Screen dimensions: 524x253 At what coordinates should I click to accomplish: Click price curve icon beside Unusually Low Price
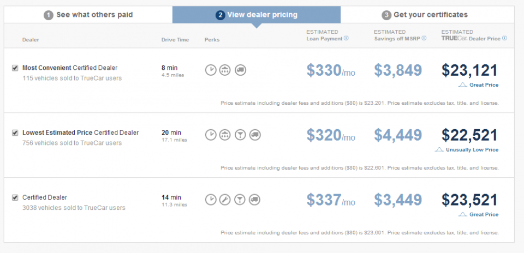[439, 150]
